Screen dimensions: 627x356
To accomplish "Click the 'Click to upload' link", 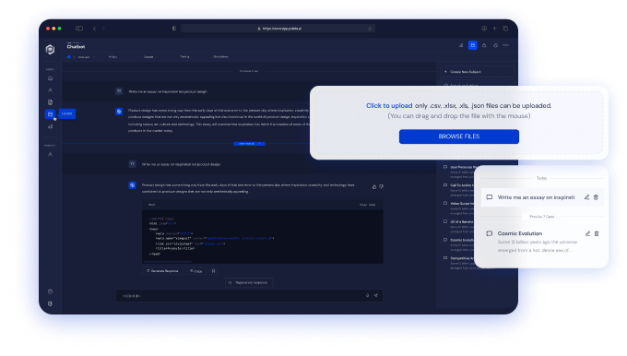I will pyautogui.click(x=389, y=105).
